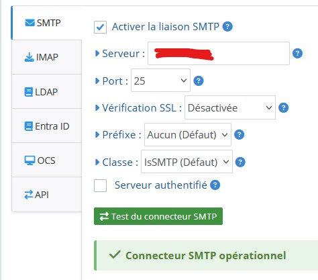Click help icon beside Serveur field
Screen dimensions: 318x280
tap(297, 54)
